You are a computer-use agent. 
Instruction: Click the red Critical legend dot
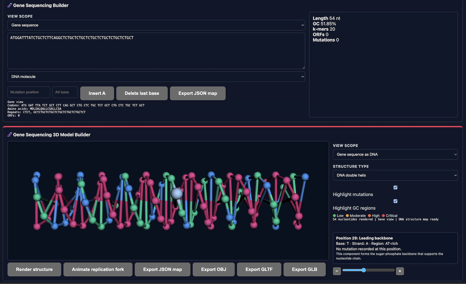pyautogui.click(x=383, y=216)
